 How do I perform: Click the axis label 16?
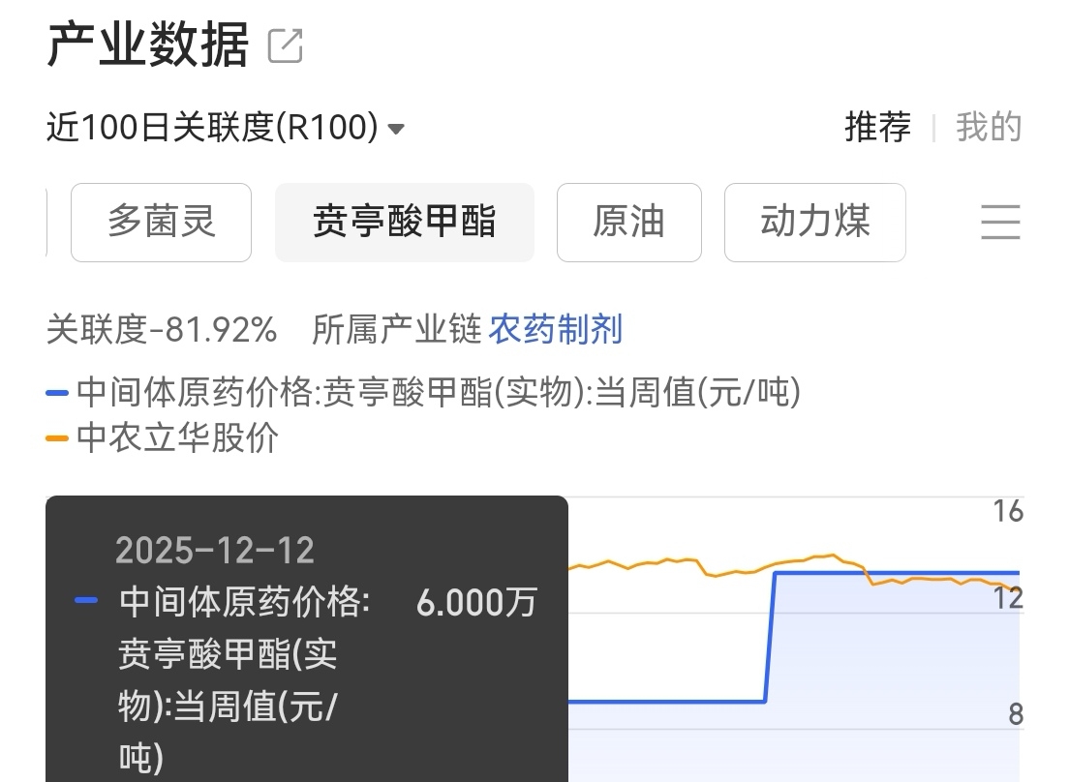pyautogui.click(x=1008, y=512)
